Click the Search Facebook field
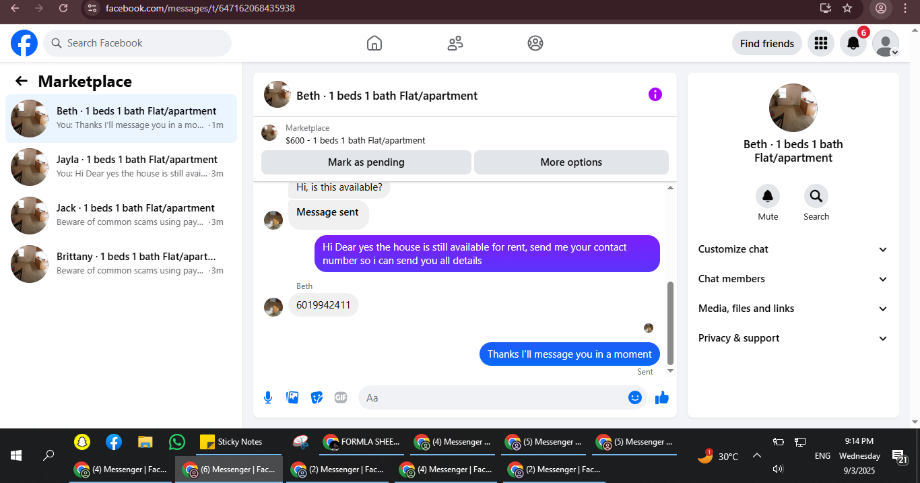The width and height of the screenshot is (920, 483). pos(137,43)
